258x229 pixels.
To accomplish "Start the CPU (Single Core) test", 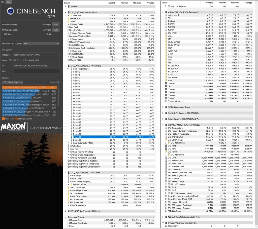I will 56,30.
